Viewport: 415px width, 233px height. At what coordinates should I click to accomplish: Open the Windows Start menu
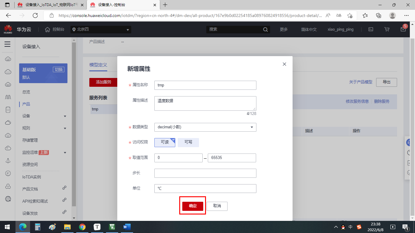[7, 227]
